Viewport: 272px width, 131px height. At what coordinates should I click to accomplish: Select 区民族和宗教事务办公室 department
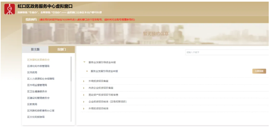click(41, 110)
